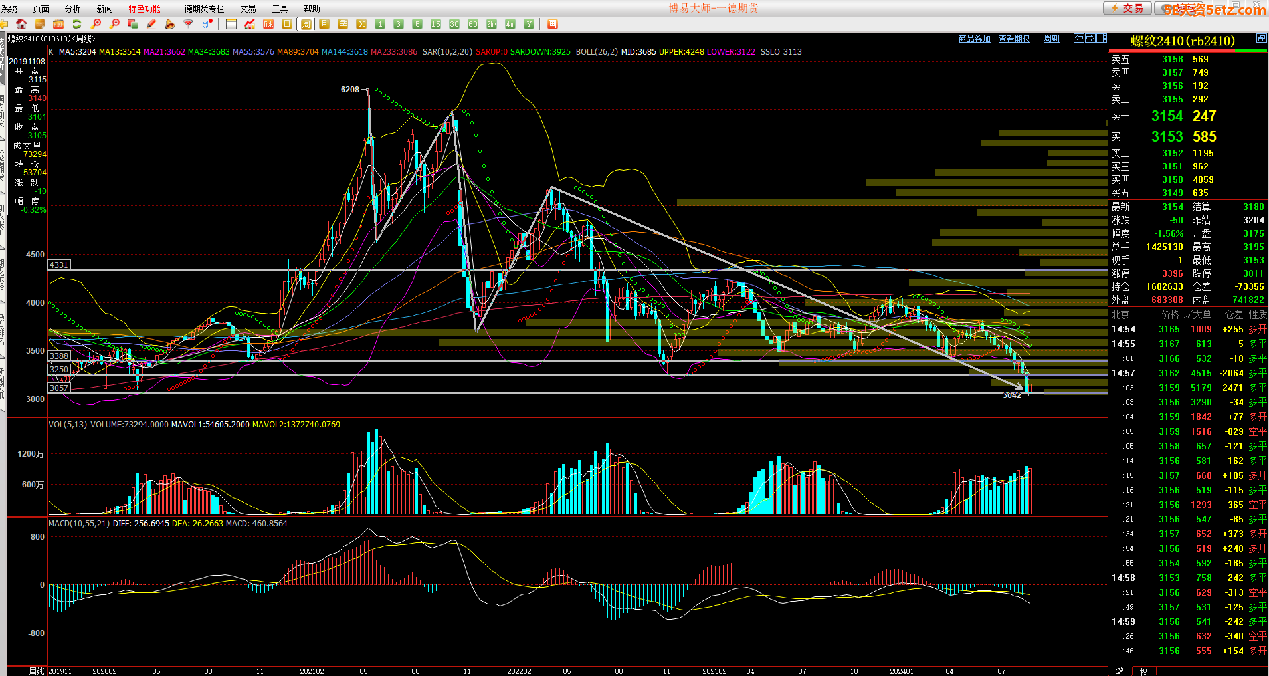This screenshot has height=676, width=1269.
Task: Click the red Home icon in toolbar
Action: coord(21,24)
